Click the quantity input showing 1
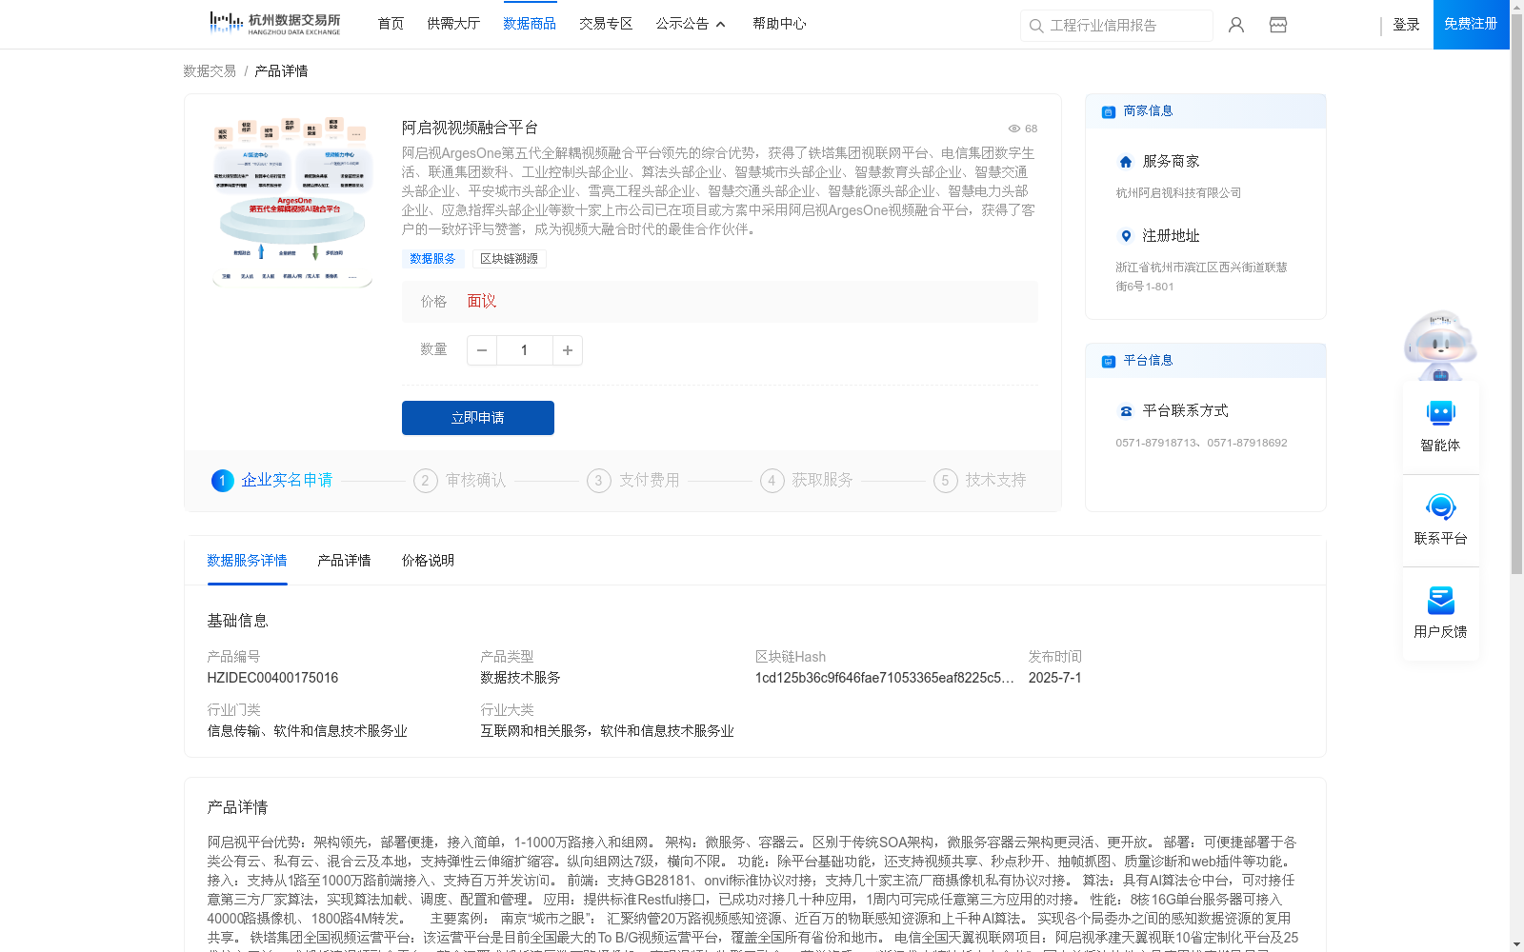The width and height of the screenshot is (1524, 952). (x=525, y=350)
